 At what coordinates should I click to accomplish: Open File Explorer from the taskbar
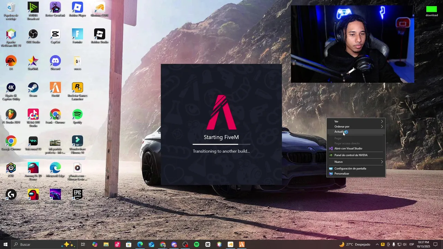[x=106, y=245]
